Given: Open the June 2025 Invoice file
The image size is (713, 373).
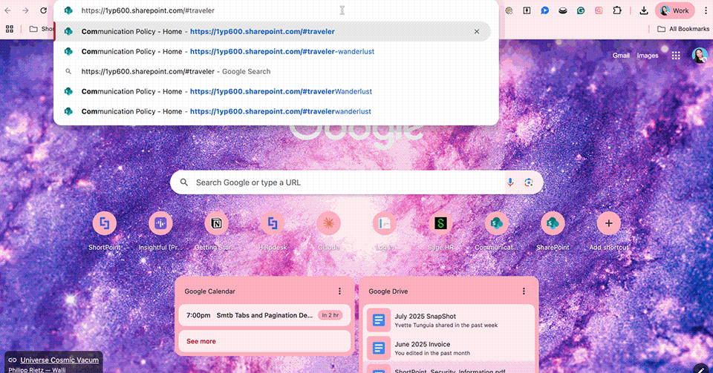Looking at the screenshot, I should 449,348.
